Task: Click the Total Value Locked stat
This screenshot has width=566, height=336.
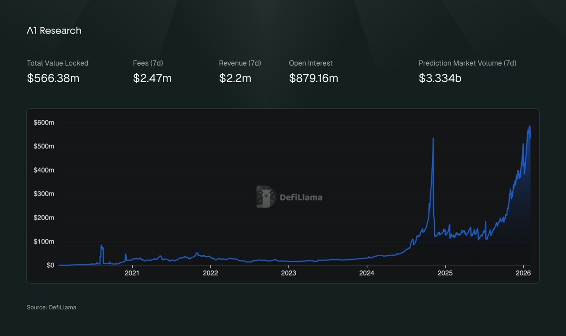Action: (57, 63)
